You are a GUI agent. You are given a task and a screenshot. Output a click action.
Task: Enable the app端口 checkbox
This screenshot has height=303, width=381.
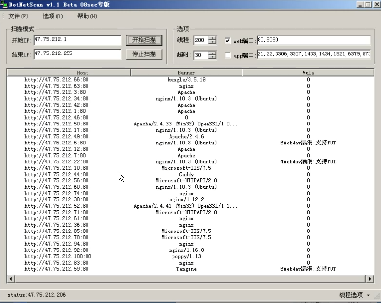pos(227,56)
